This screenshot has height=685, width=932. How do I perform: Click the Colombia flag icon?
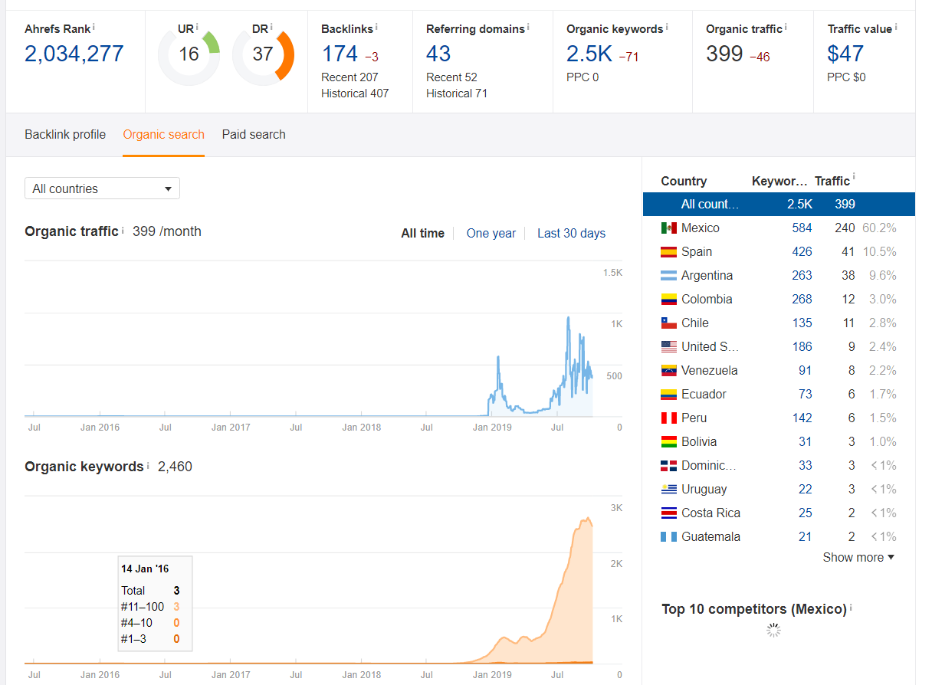tap(668, 300)
